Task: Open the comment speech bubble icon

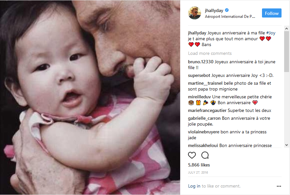Action: pyautogui.click(x=205, y=155)
